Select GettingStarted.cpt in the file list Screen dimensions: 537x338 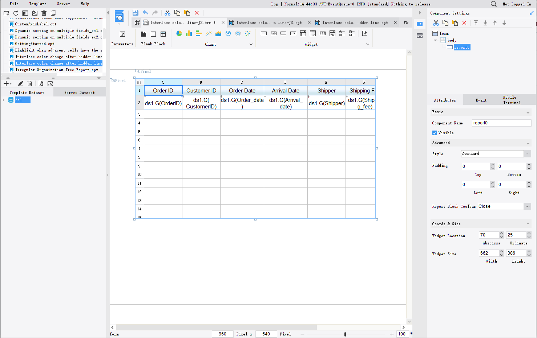[x=35, y=44]
